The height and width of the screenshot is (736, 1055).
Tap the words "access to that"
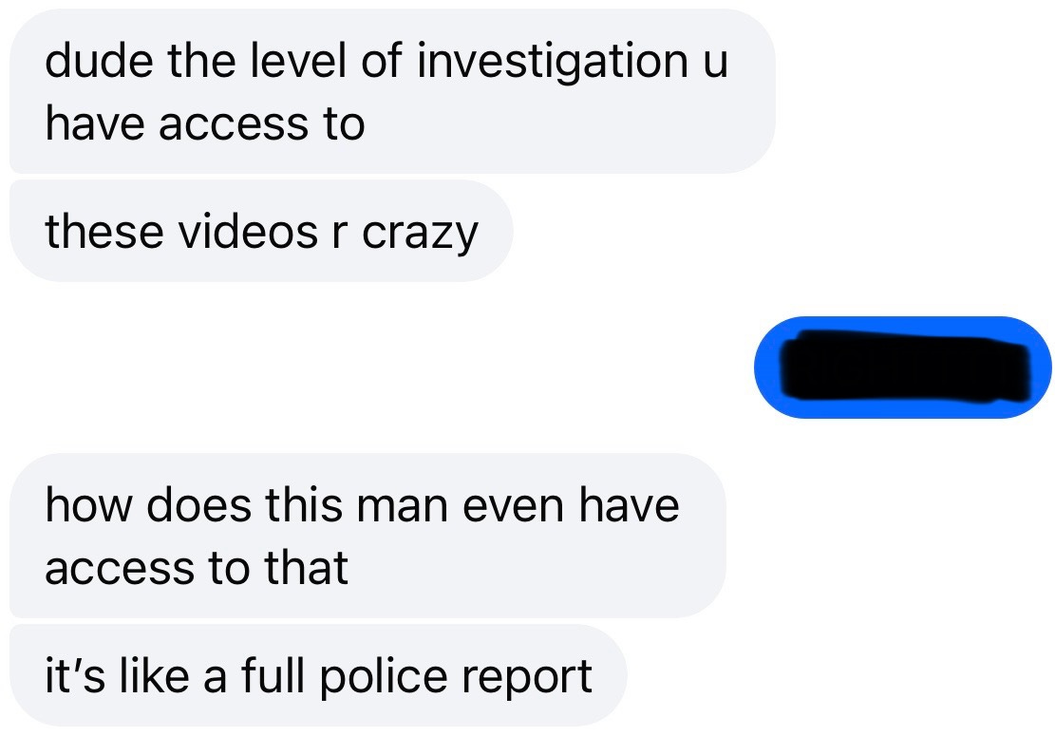[197, 568]
